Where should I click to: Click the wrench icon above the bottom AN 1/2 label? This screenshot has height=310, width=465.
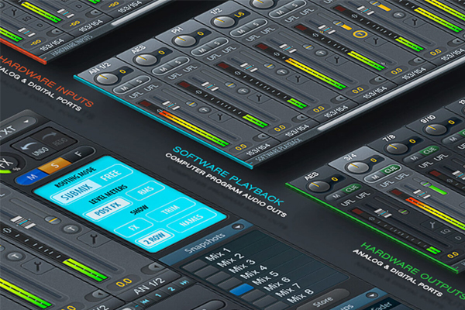93,238
